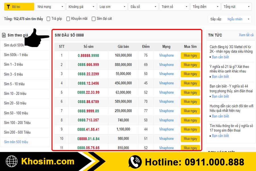Open the "Tránh số" filter dropdown

tap(174, 6)
